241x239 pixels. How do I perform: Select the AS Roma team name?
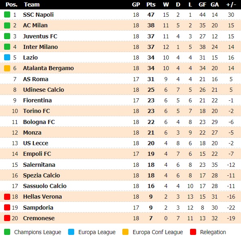(35, 79)
